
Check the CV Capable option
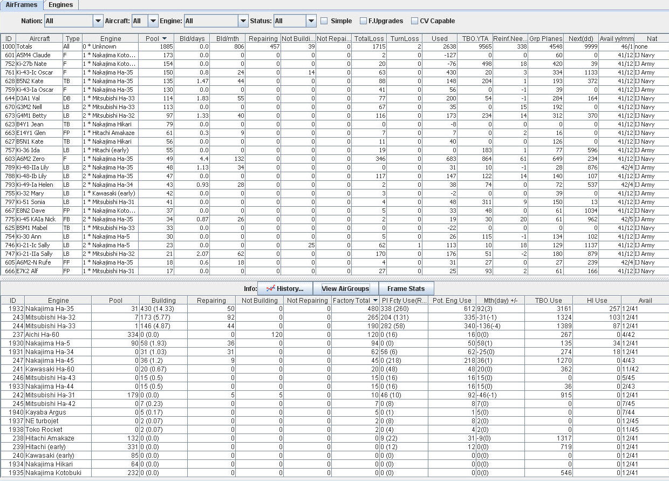point(414,21)
